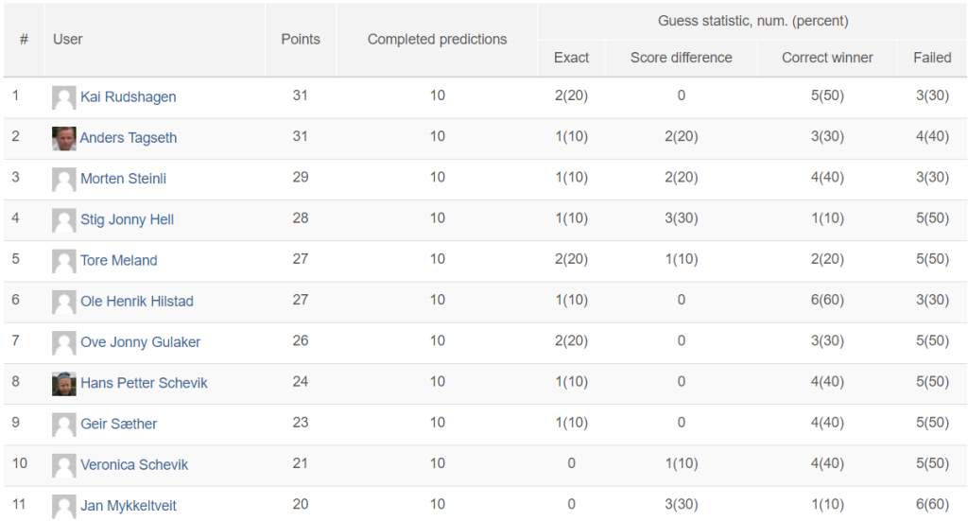Viewport: 968px width, 521px height.
Task: Click the Completed predictions column header
Action: [437, 40]
